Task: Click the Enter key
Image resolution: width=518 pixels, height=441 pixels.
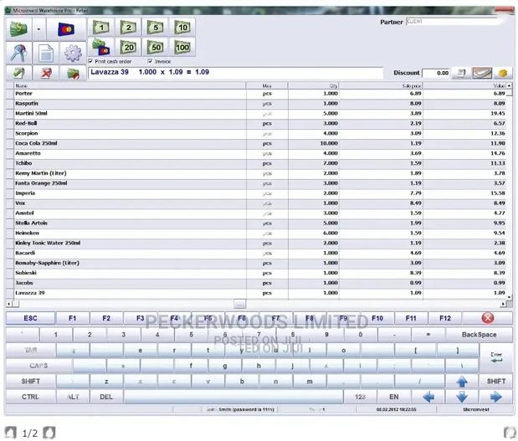Action: coord(496,357)
